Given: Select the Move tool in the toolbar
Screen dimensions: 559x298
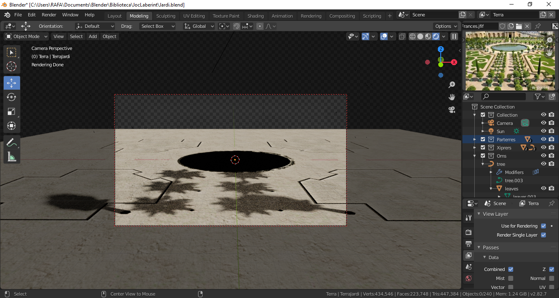Looking at the screenshot, I should [11, 83].
